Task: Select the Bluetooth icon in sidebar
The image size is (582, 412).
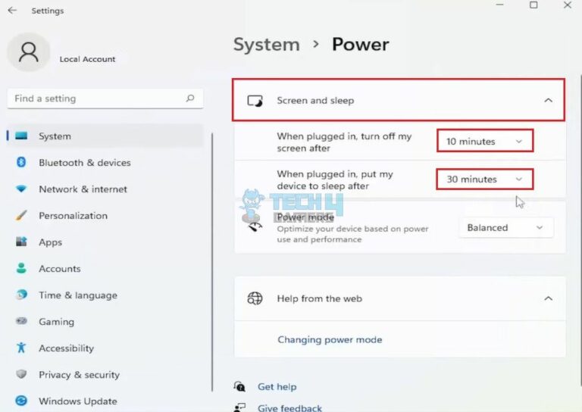Action: point(21,162)
